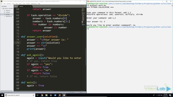173x97 pixels.
Task: Click the taskbar 'Type here to search' box
Action: pos(20,95)
